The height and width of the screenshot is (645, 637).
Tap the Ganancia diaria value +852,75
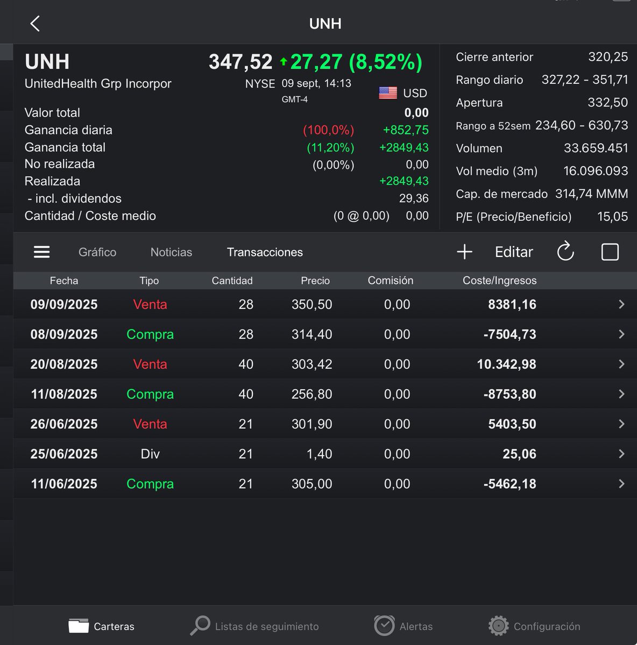click(406, 130)
